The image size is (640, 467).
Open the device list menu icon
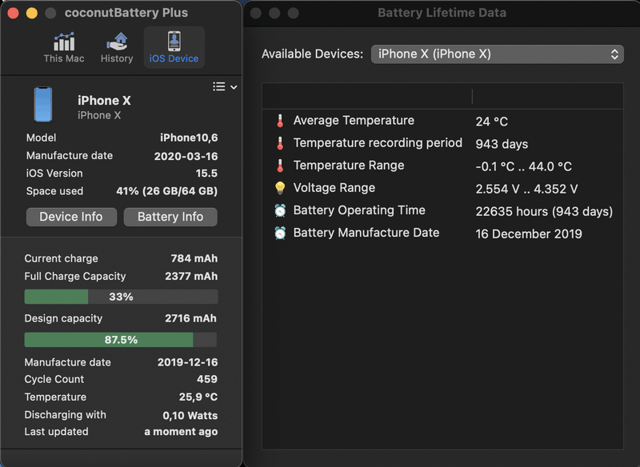pos(225,86)
